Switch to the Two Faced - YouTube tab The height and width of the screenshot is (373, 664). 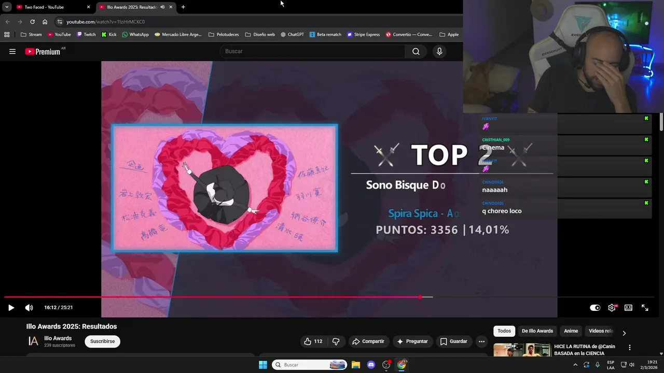click(x=50, y=7)
